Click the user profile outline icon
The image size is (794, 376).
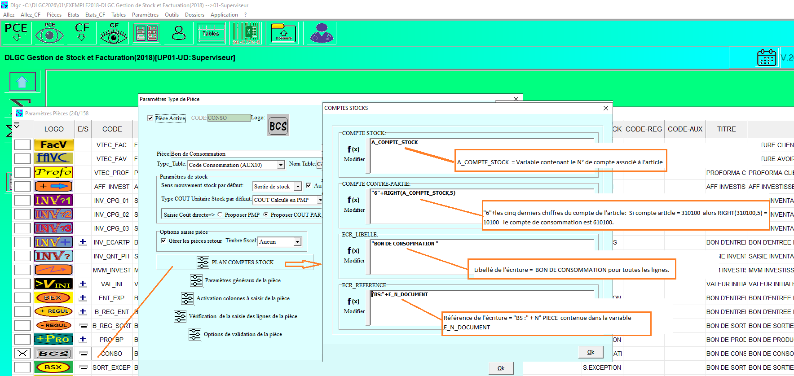179,33
